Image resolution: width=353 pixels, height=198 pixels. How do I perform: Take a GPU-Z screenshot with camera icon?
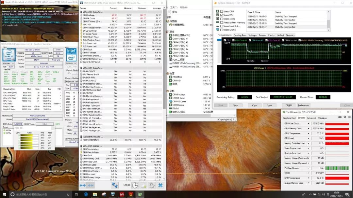pos(340,117)
